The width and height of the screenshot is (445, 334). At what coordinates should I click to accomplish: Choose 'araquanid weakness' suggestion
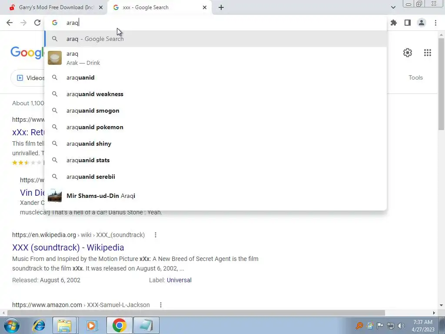pos(216,94)
